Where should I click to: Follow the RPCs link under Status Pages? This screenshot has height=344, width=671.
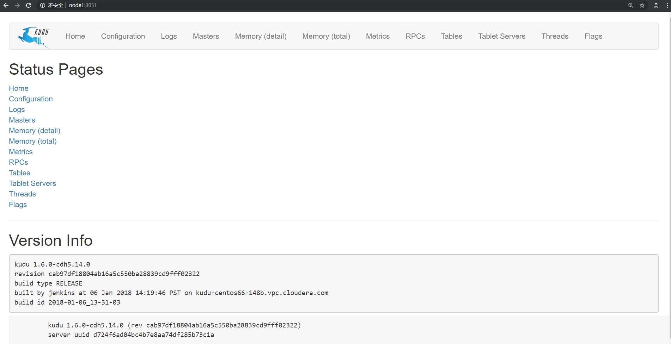(x=19, y=162)
